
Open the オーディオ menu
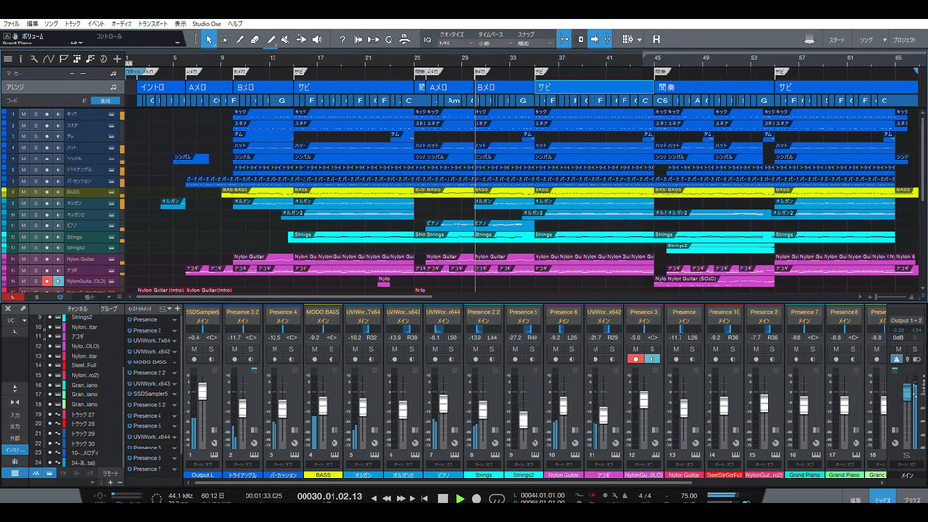coord(122,22)
